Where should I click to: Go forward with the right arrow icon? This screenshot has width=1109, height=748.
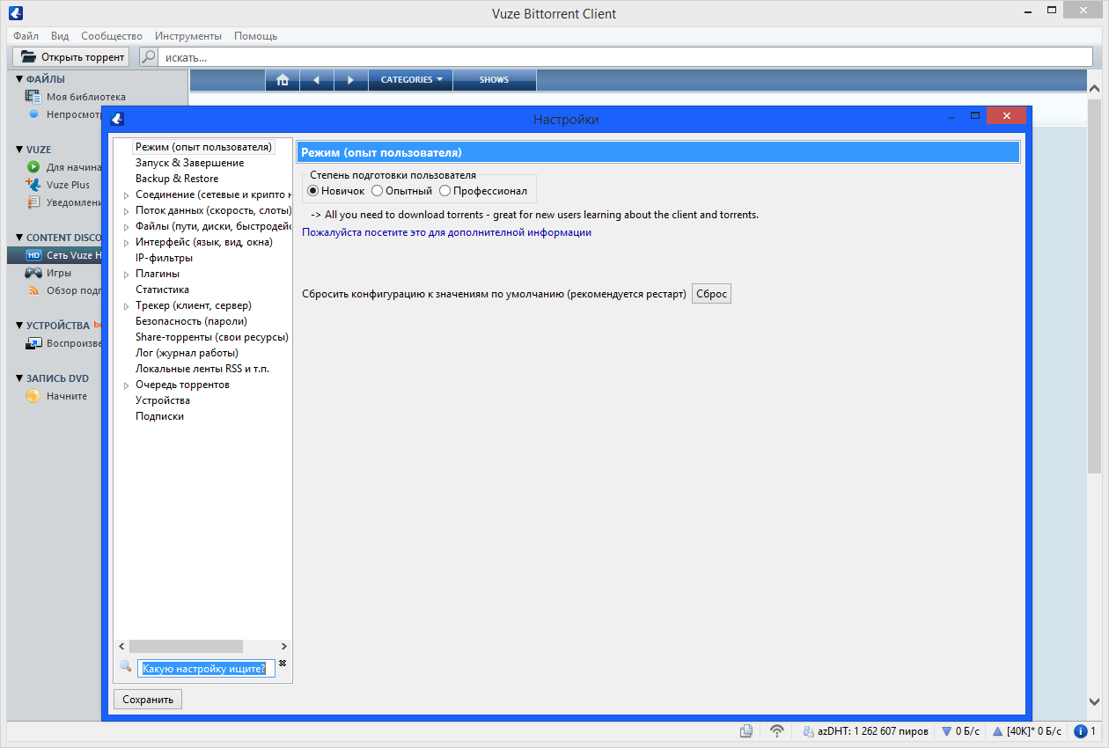point(350,79)
